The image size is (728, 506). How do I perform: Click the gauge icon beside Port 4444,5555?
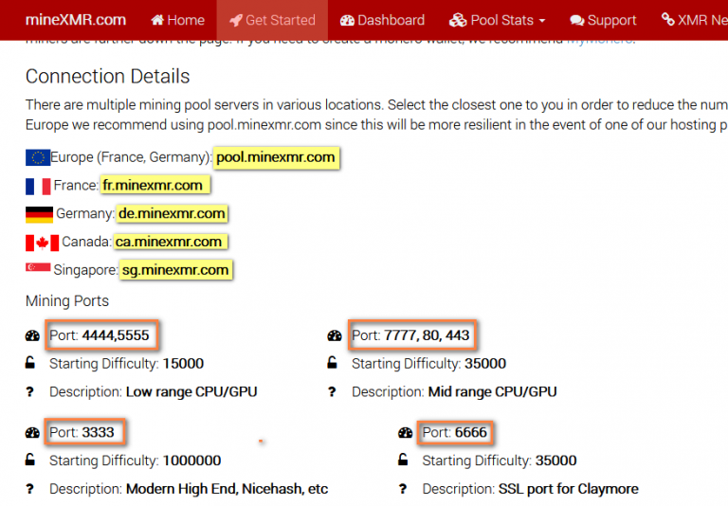point(31,335)
